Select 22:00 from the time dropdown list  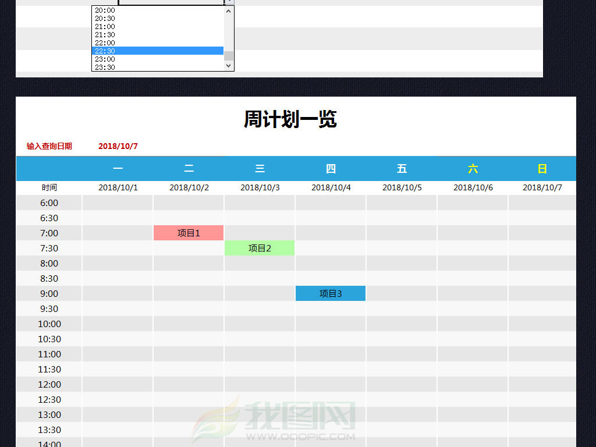(x=105, y=42)
